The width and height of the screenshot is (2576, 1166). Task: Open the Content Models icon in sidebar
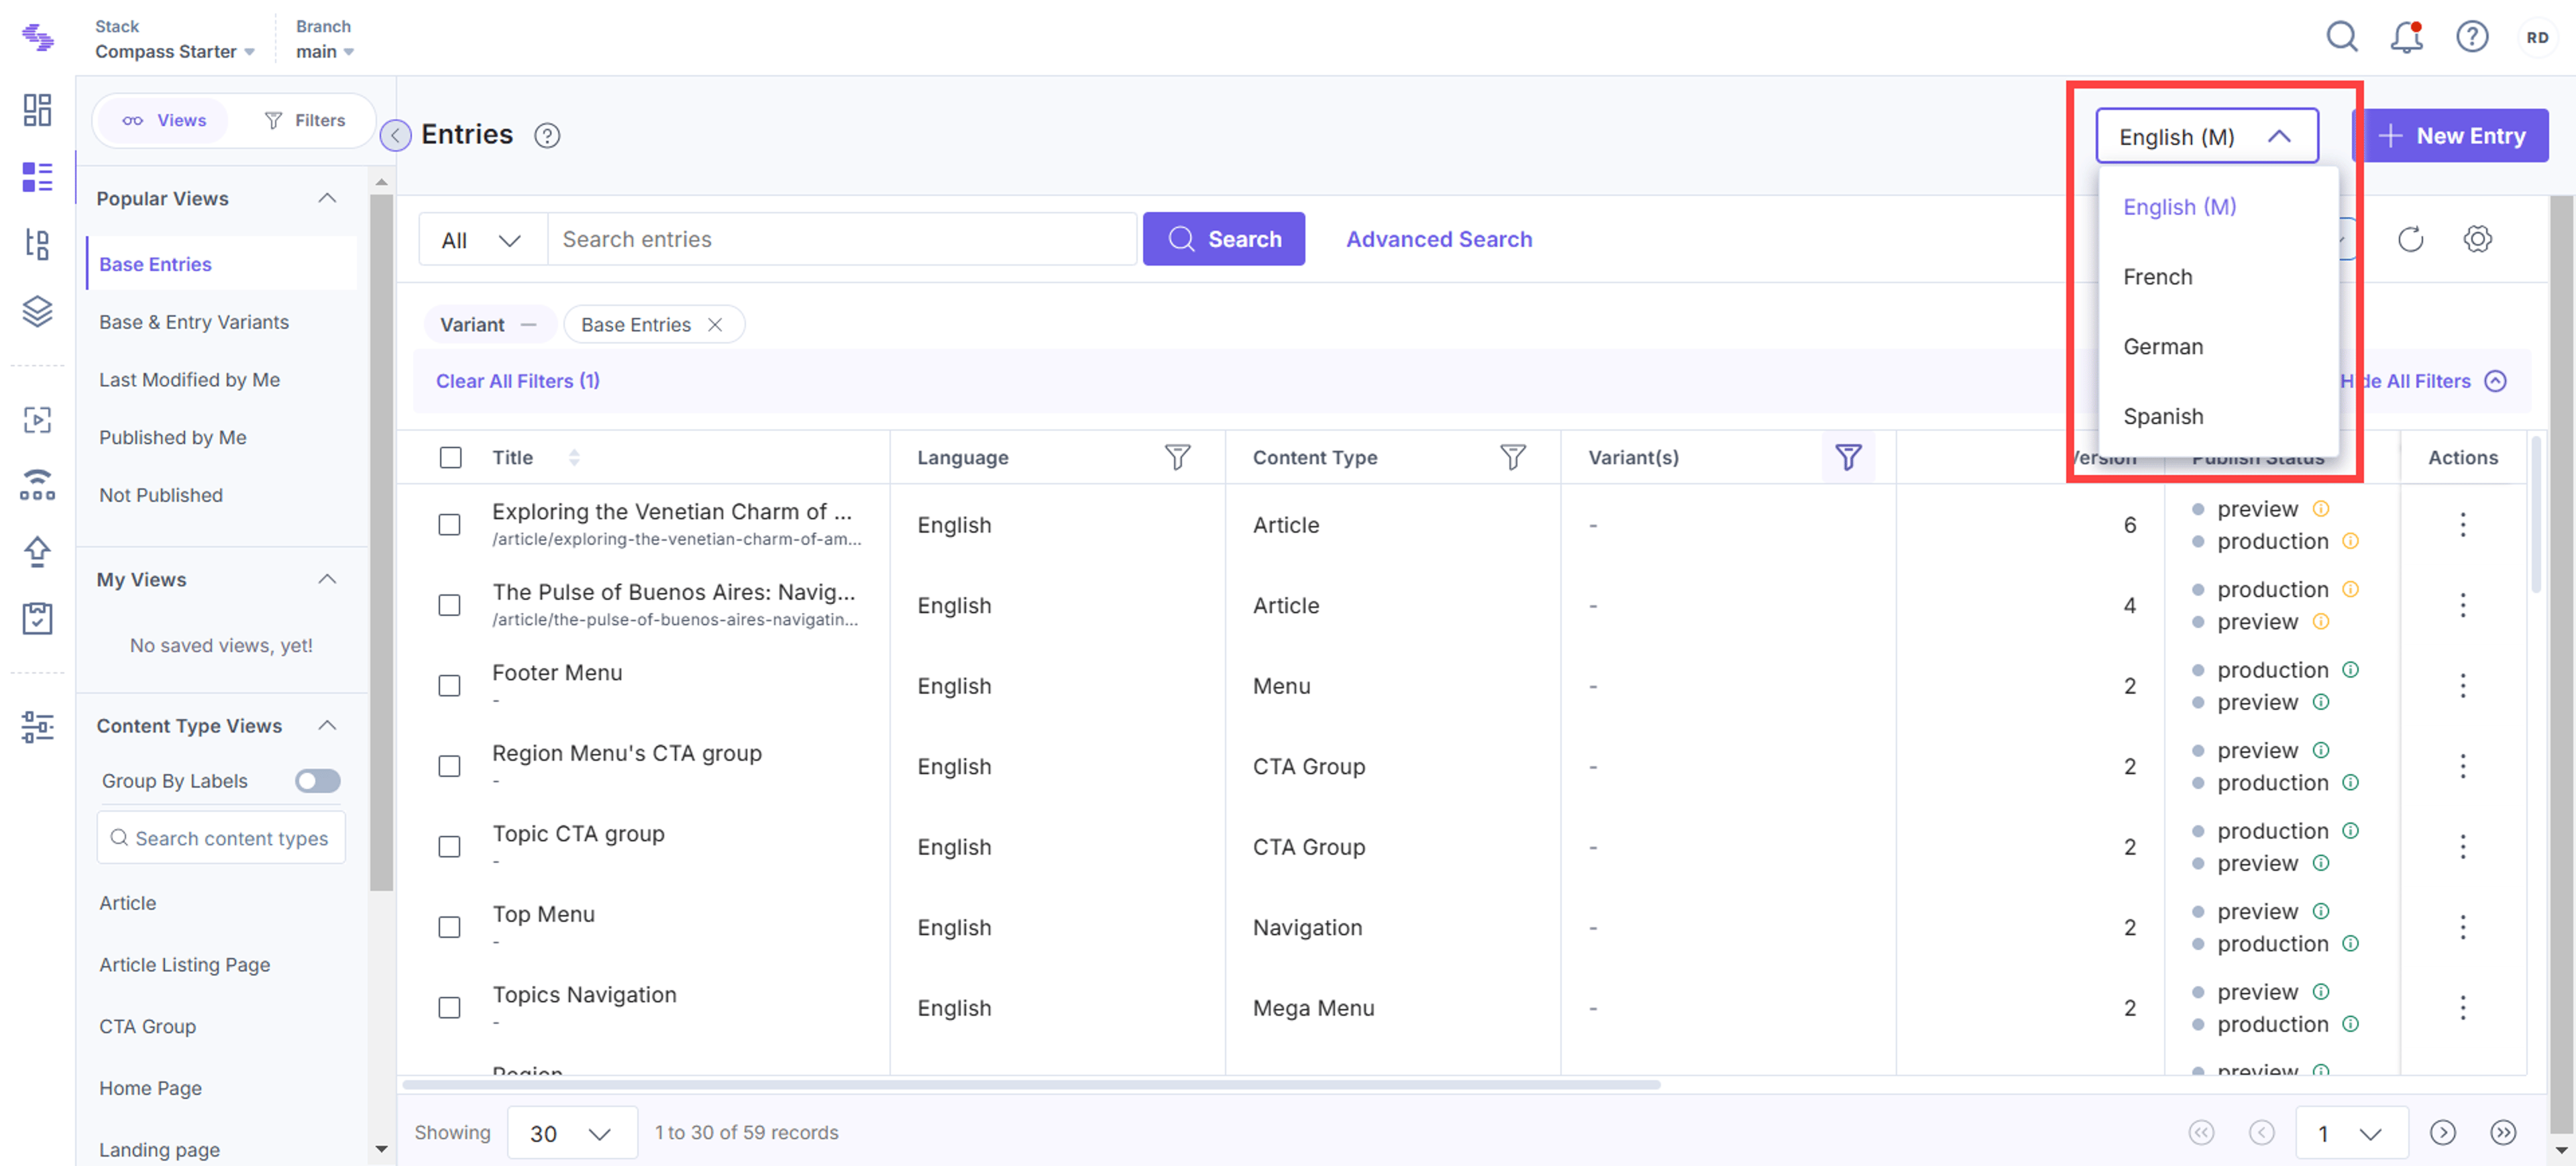(37, 244)
